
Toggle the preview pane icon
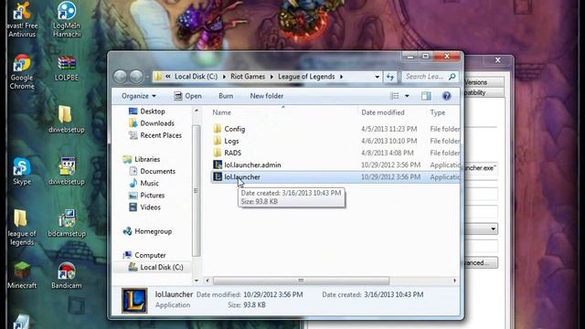click(x=426, y=96)
